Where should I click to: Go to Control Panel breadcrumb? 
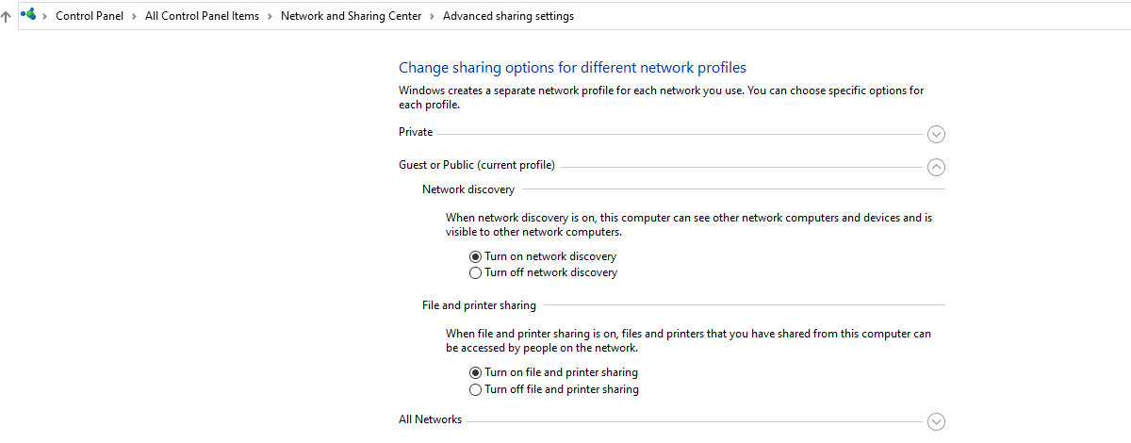(x=90, y=16)
